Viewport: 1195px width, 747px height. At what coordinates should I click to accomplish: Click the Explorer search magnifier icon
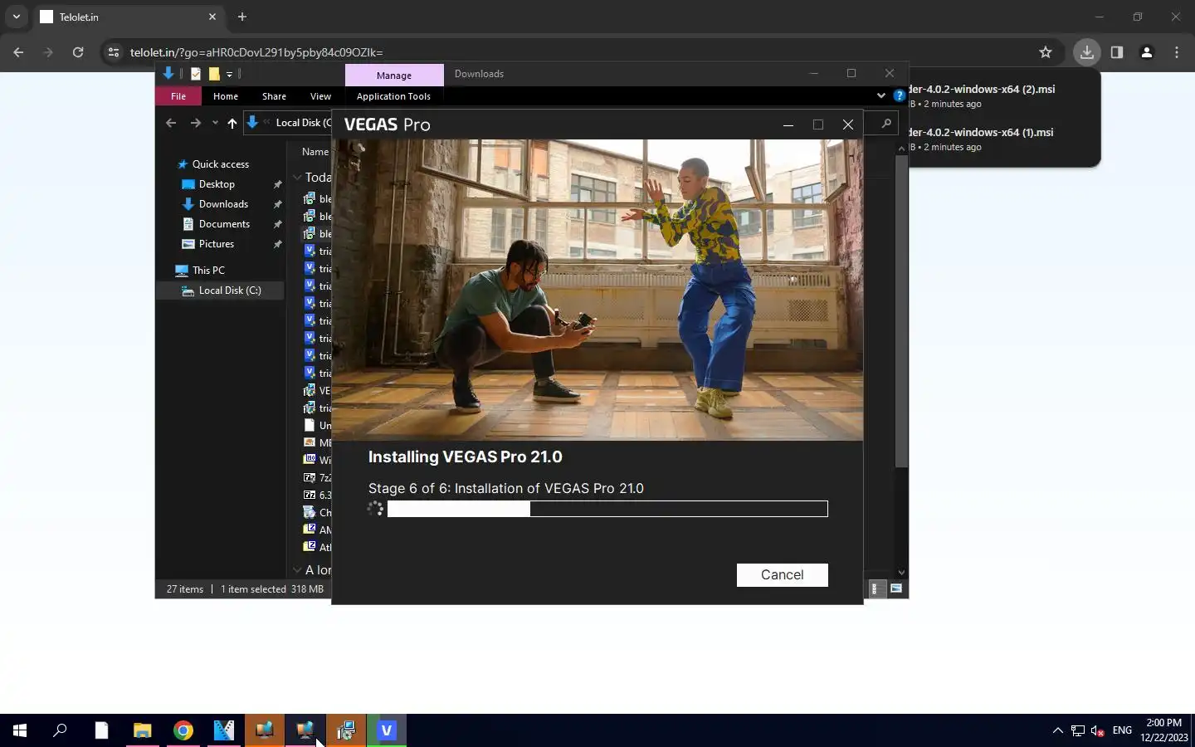[x=885, y=123]
